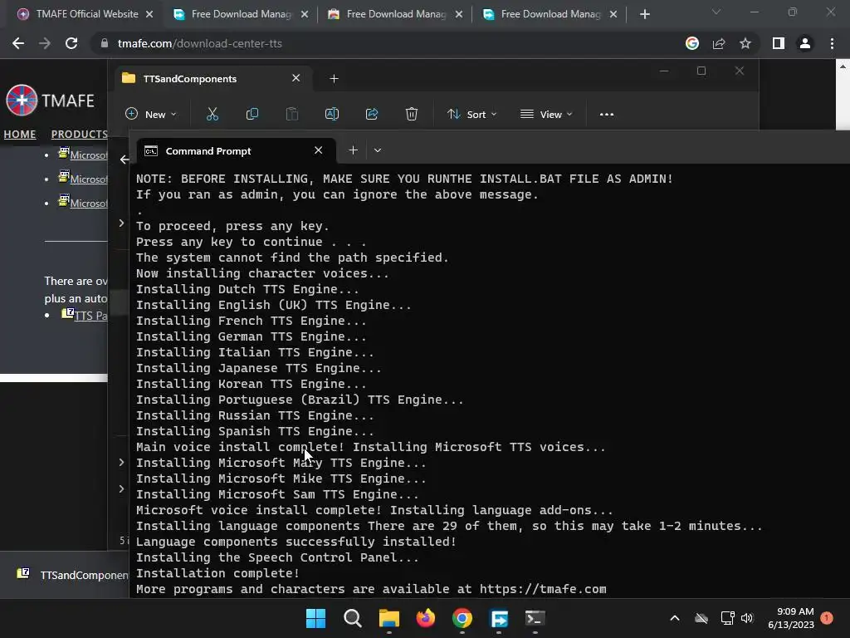Open Windows Search from taskbar
The width and height of the screenshot is (850, 638).
pyautogui.click(x=352, y=618)
